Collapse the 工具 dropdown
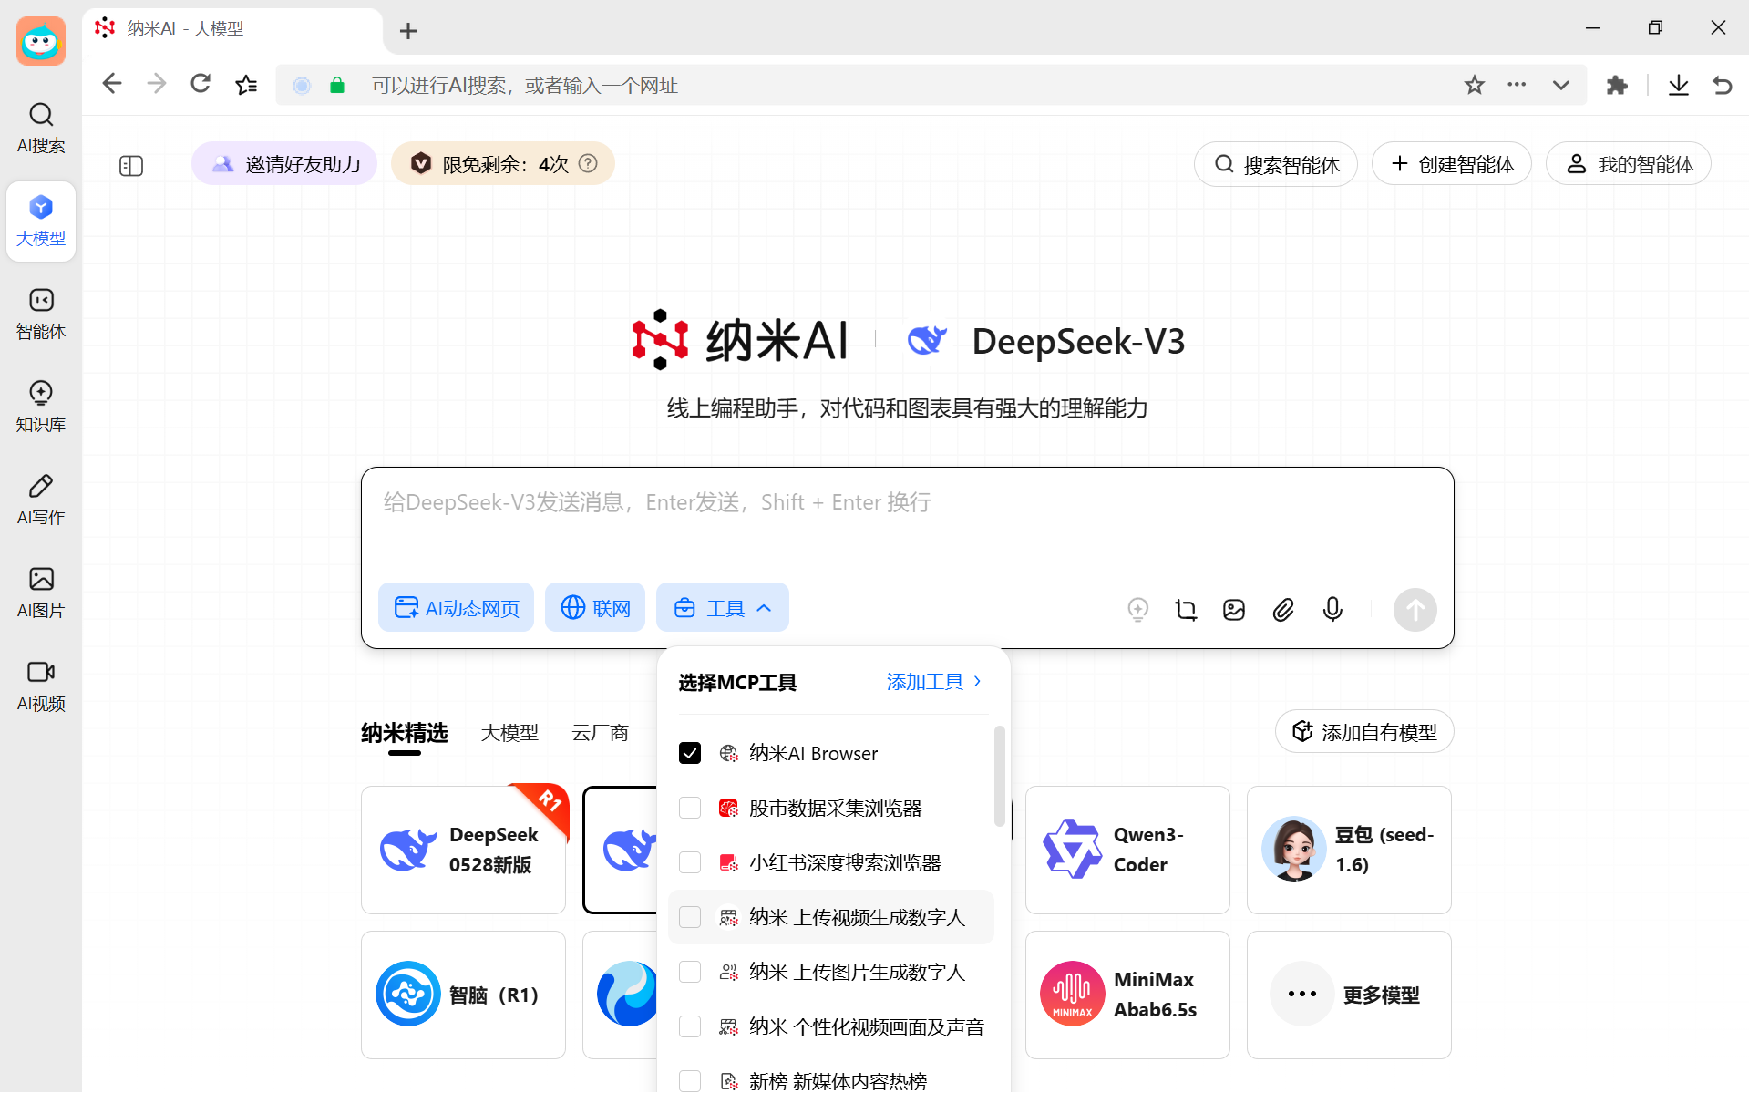This screenshot has width=1749, height=1093. (722, 607)
